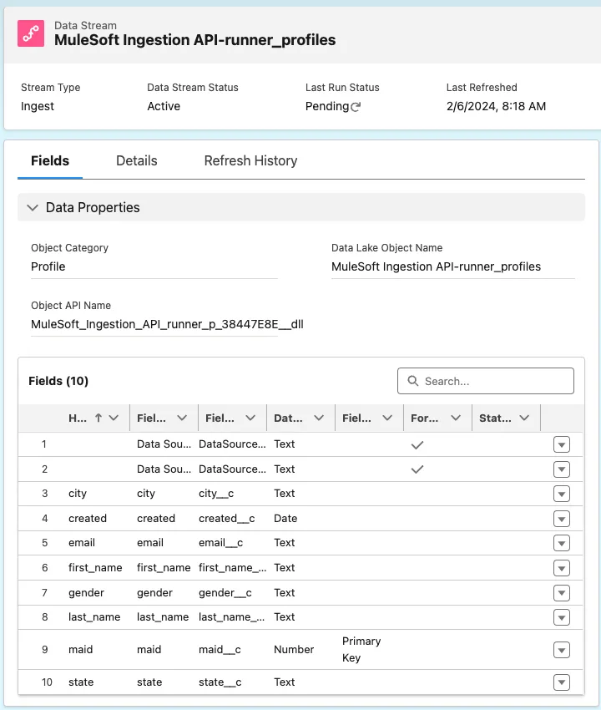Click the maid__c field API name
Image resolution: width=601 pixels, height=710 pixels.
[220, 650]
